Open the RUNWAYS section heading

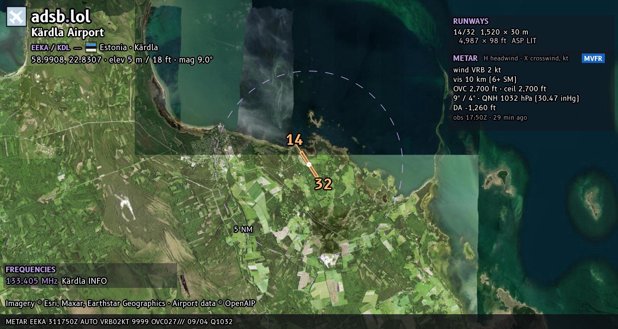(471, 21)
